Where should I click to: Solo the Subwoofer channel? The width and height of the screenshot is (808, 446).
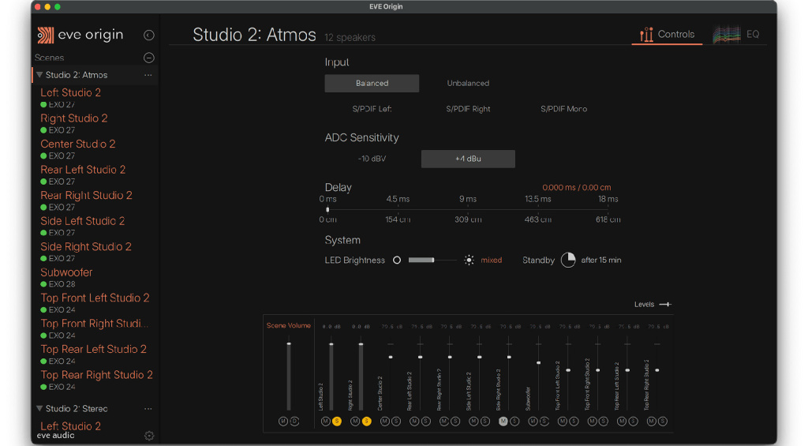click(544, 422)
